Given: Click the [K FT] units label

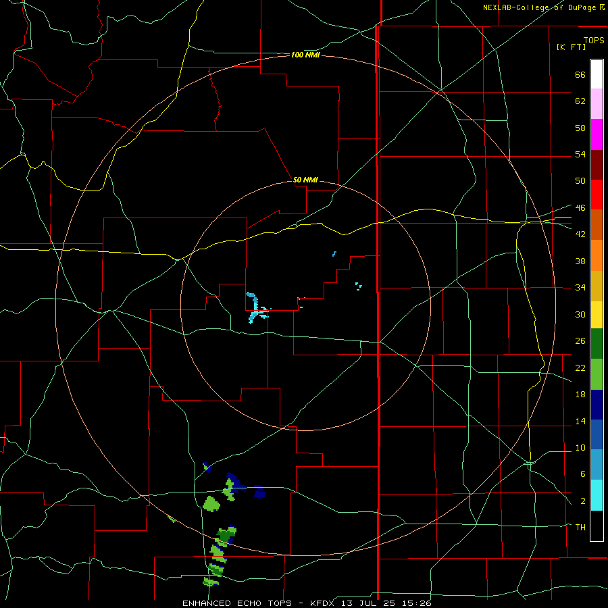Looking at the screenshot, I should coord(571,47).
